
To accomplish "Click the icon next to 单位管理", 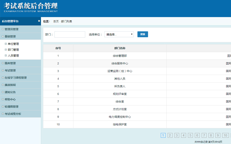I will 5,44.
